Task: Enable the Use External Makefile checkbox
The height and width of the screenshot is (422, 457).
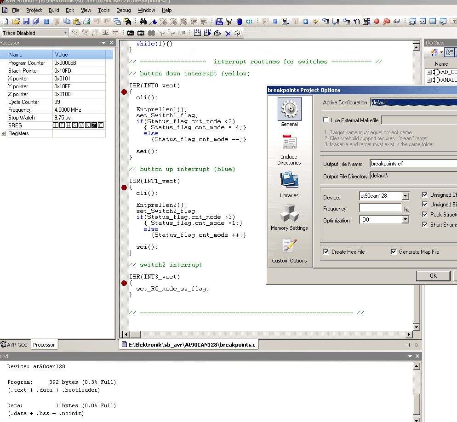Action: tap(326, 120)
